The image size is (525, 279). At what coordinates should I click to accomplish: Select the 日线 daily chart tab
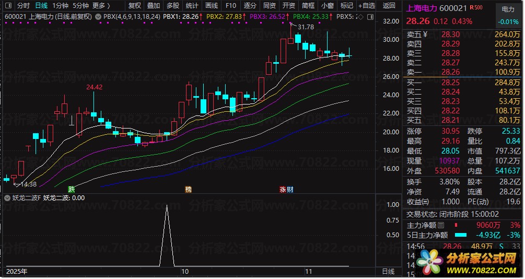[41, 6]
